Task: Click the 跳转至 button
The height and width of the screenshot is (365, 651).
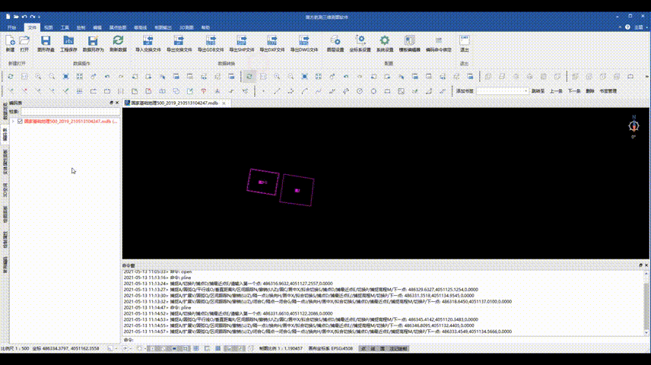Action: 538,90
